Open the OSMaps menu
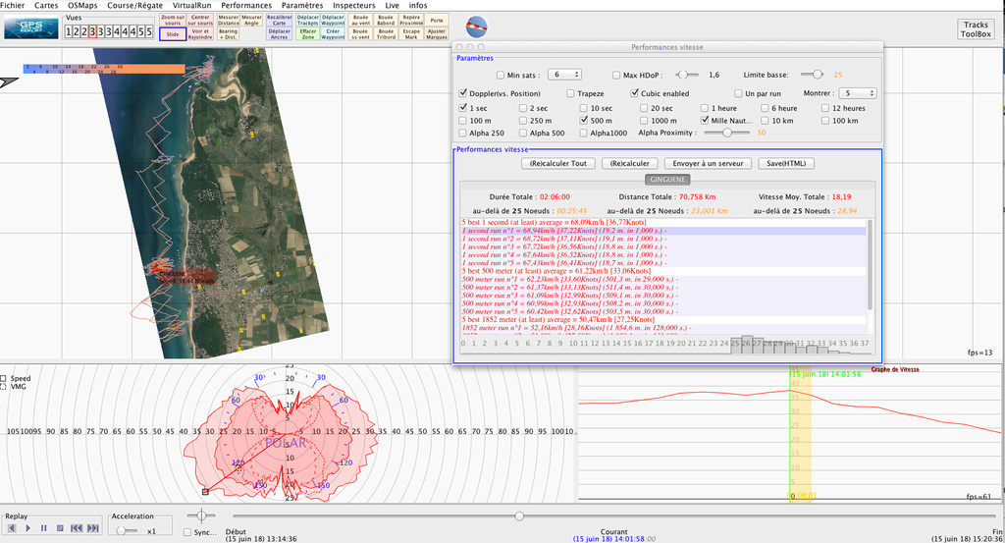Image resolution: width=1005 pixels, height=543 pixels. pyautogui.click(x=82, y=5)
